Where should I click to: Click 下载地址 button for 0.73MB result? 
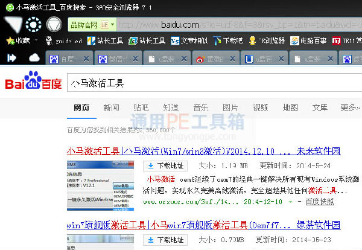tap(165, 240)
